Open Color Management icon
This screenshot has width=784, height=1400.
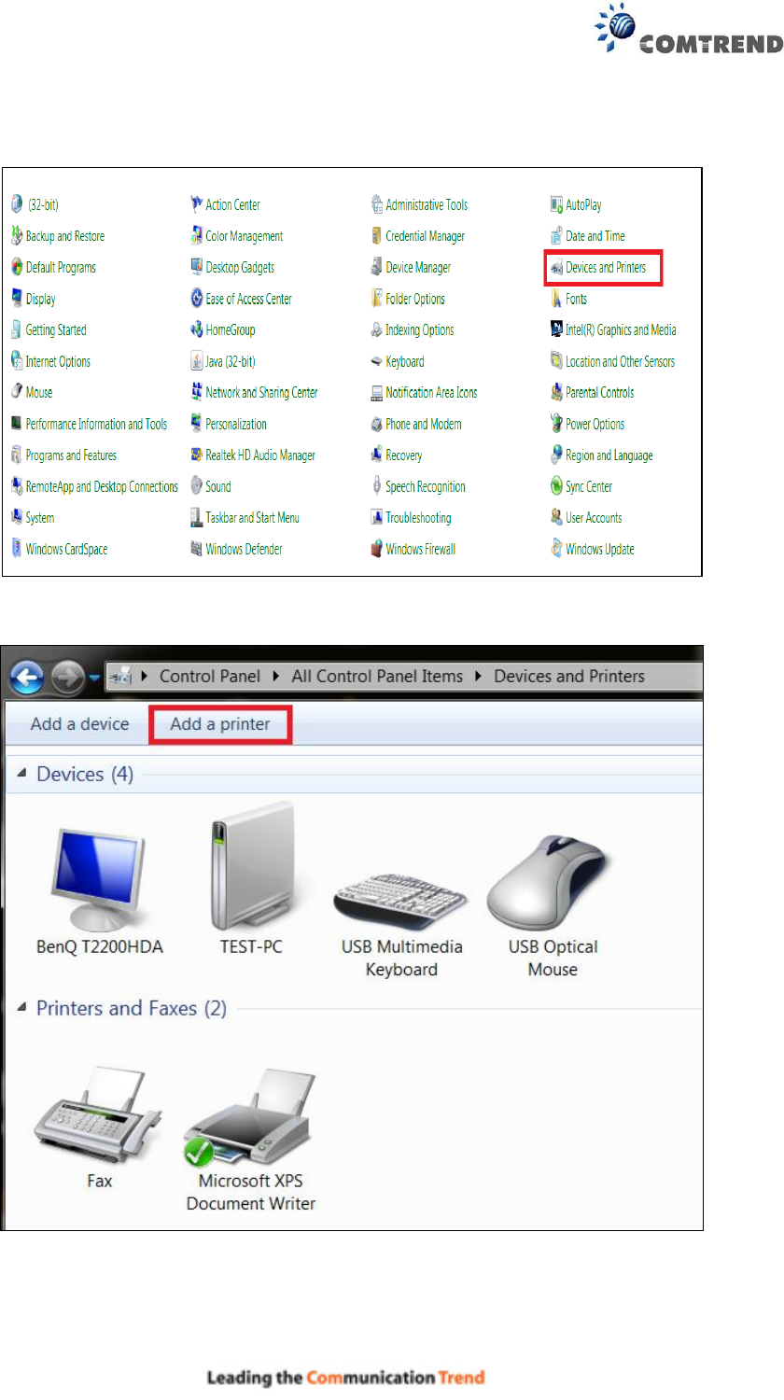point(197,236)
